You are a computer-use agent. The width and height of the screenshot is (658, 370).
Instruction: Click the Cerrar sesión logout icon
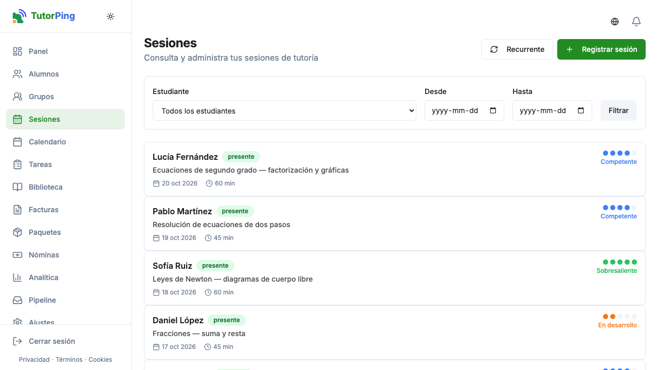point(17,341)
